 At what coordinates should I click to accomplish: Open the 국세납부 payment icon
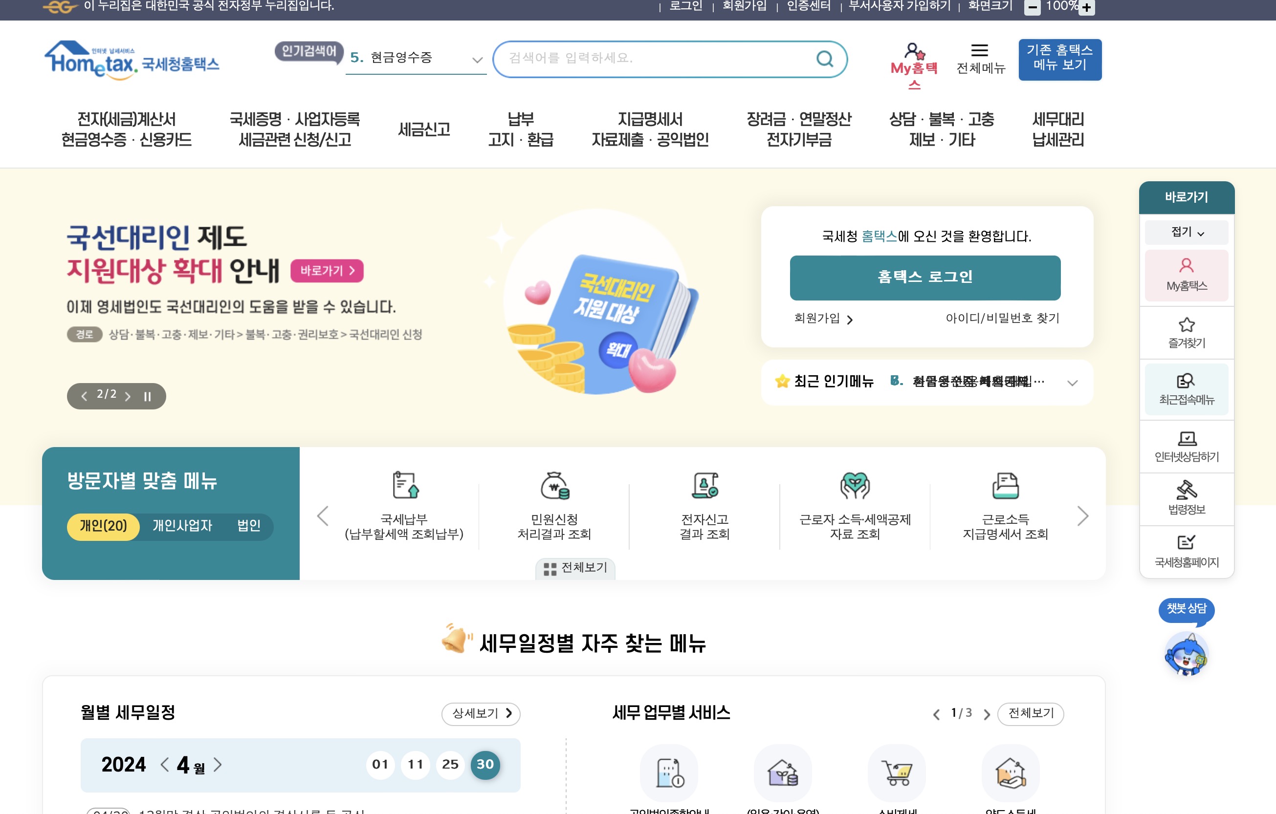click(405, 485)
